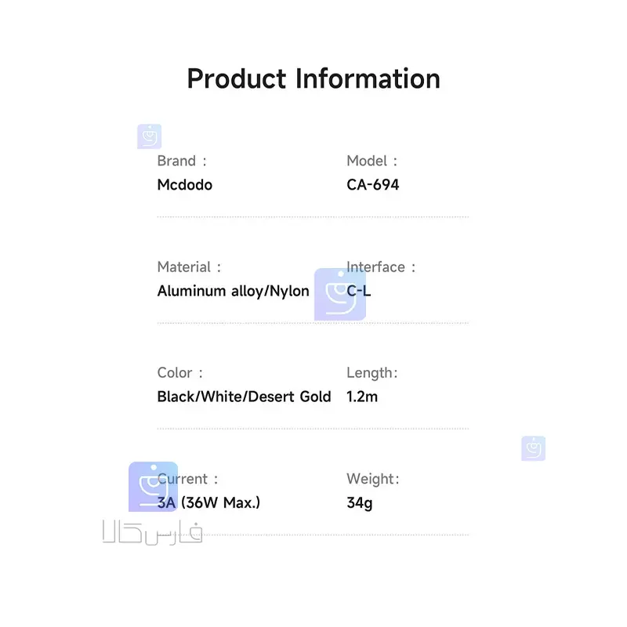The image size is (627, 627).
Task: Click the 1.2m length value
Action: click(362, 397)
